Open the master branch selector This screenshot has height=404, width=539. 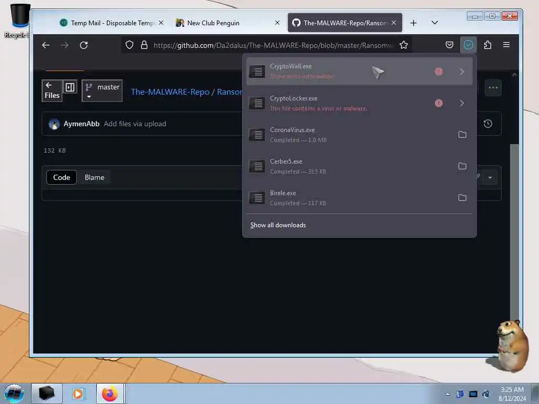(x=102, y=90)
